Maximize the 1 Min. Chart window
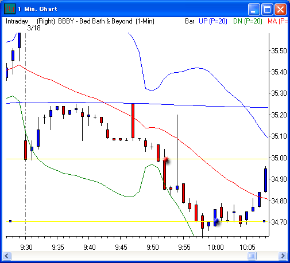 tap(267, 9)
